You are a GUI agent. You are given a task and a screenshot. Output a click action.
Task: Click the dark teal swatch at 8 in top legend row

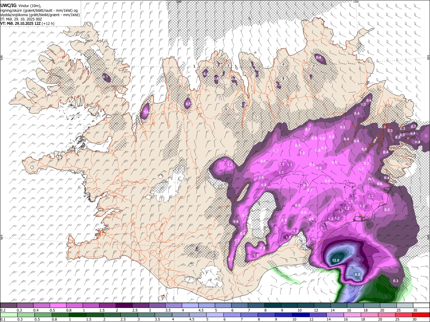pos(272,306)
